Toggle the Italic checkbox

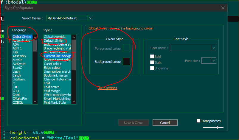click(152, 62)
